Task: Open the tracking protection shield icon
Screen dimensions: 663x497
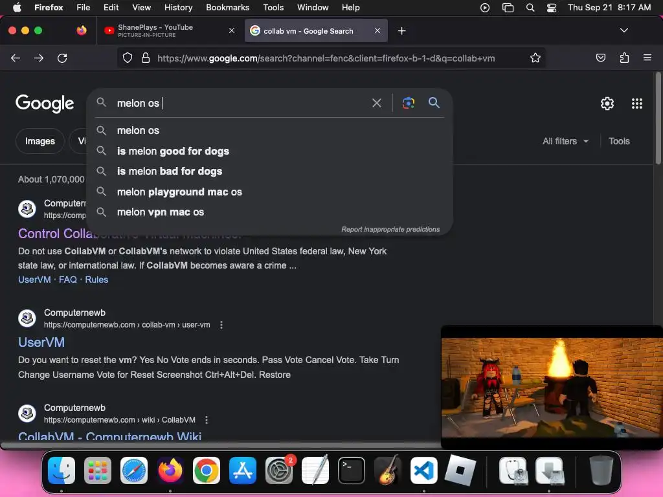Action: pyautogui.click(x=128, y=58)
